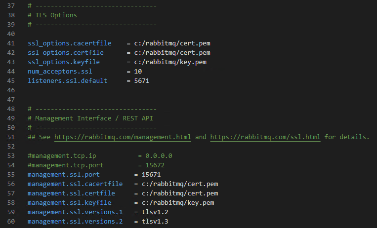Click line number 48 in the gutter
Image resolution: width=377 pixels, height=228 pixels.
point(11,109)
